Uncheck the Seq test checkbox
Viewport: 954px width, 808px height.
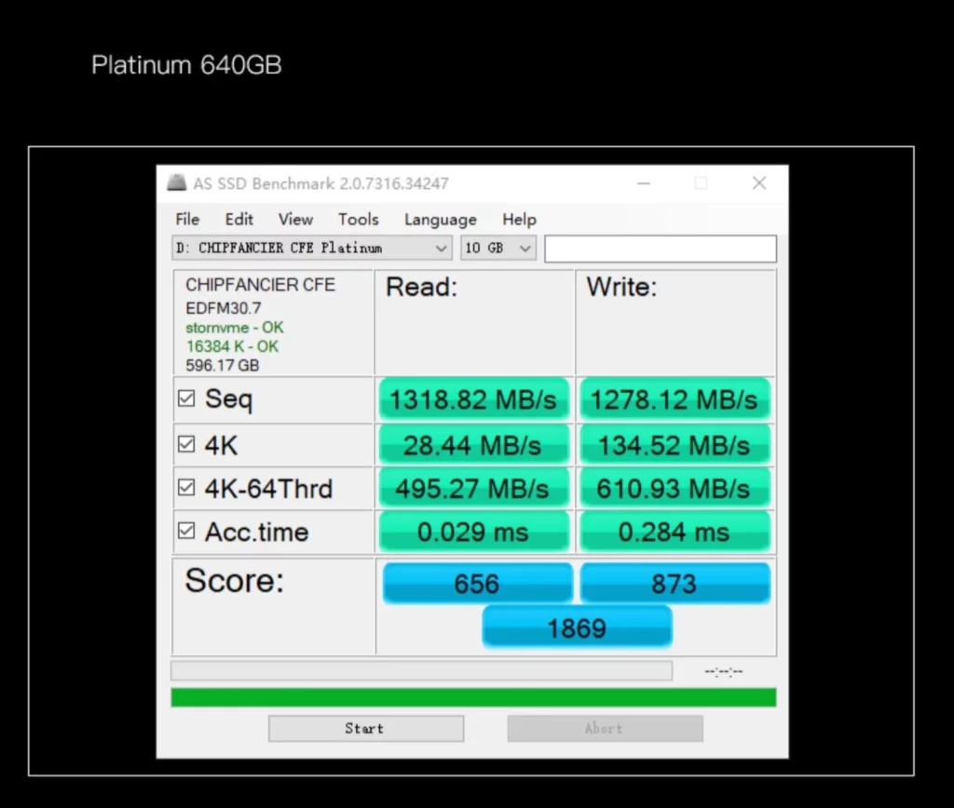[x=186, y=398]
